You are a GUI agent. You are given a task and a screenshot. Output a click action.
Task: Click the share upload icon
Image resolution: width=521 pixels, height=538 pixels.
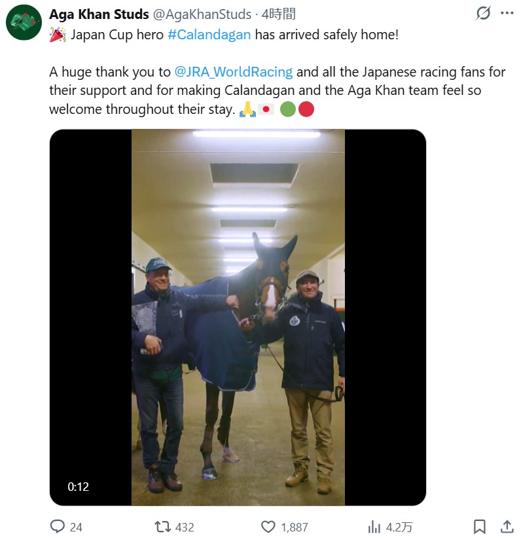[507, 527]
